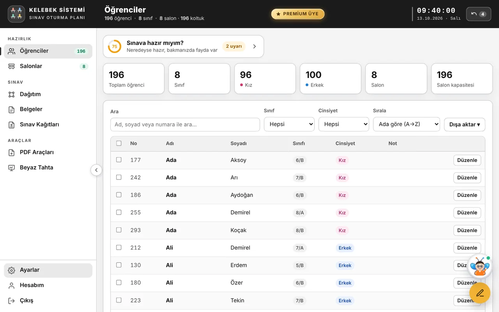
Task: Open Salonlar in the sidebar
Action: click(48, 66)
